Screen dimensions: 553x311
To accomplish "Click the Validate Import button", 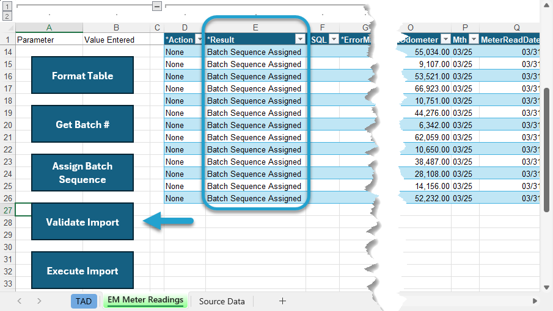I will point(82,221).
